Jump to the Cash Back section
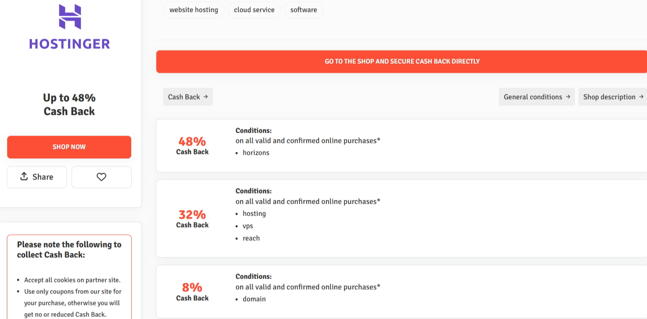Screen dimensions: 647x319 [184, 97]
